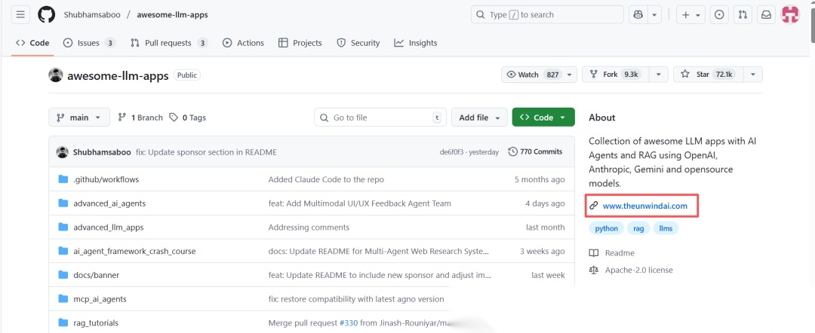Open the Security tab
815x333 pixels.
click(358, 43)
